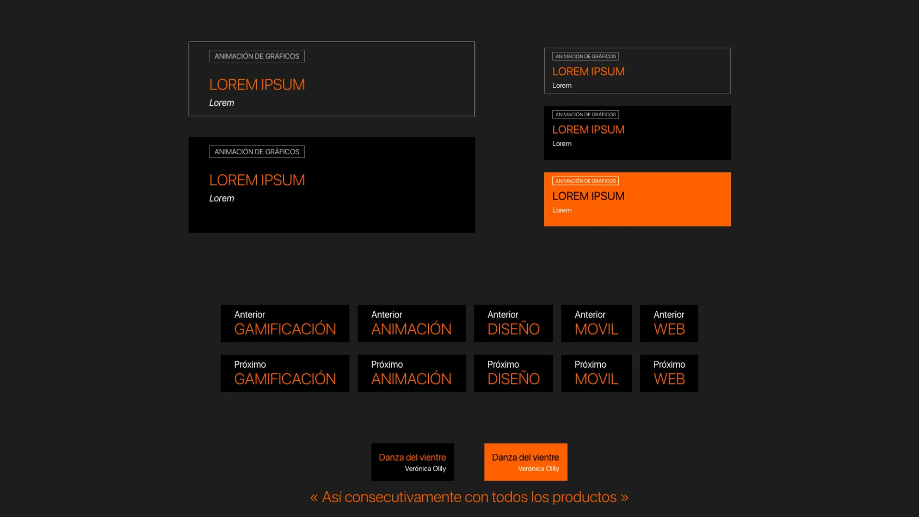Go to Próximo GAMIFICACIÓN
919x517 pixels.
point(285,373)
